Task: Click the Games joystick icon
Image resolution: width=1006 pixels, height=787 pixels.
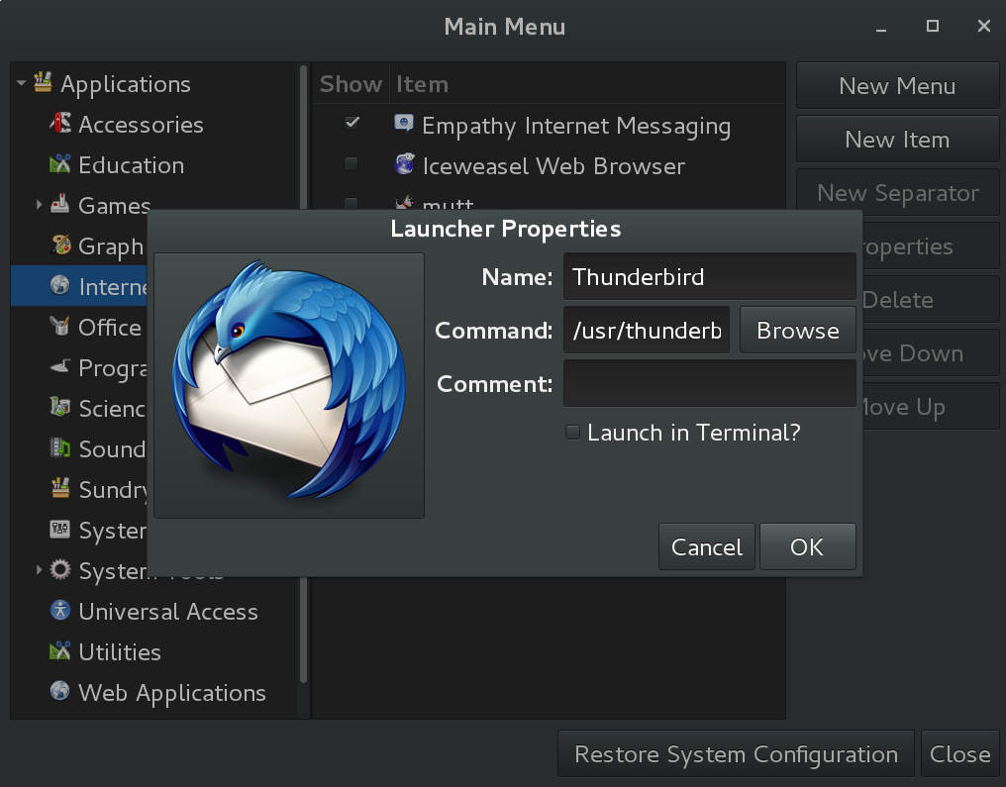Action: (60, 204)
